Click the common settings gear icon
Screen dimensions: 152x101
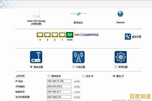point(121,57)
